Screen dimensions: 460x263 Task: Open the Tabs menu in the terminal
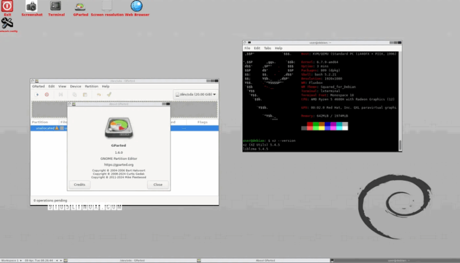267,48
